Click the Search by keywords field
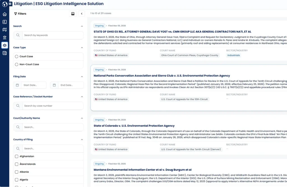This screenshot has height=187, width=287. (x=52, y=35)
